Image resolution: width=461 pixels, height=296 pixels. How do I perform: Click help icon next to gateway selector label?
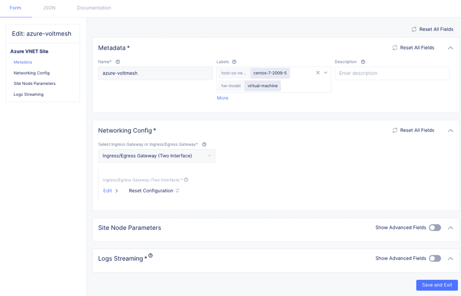[x=204, y=144]
